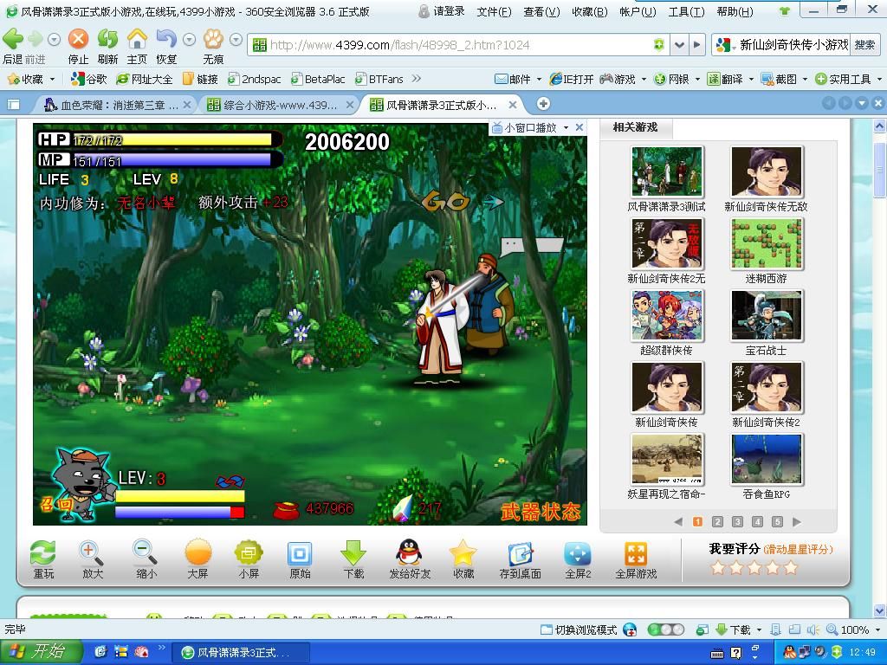The image size is (887, 665).
Task: Go to page 2 of related games
Action: click(x=717, y=521)
